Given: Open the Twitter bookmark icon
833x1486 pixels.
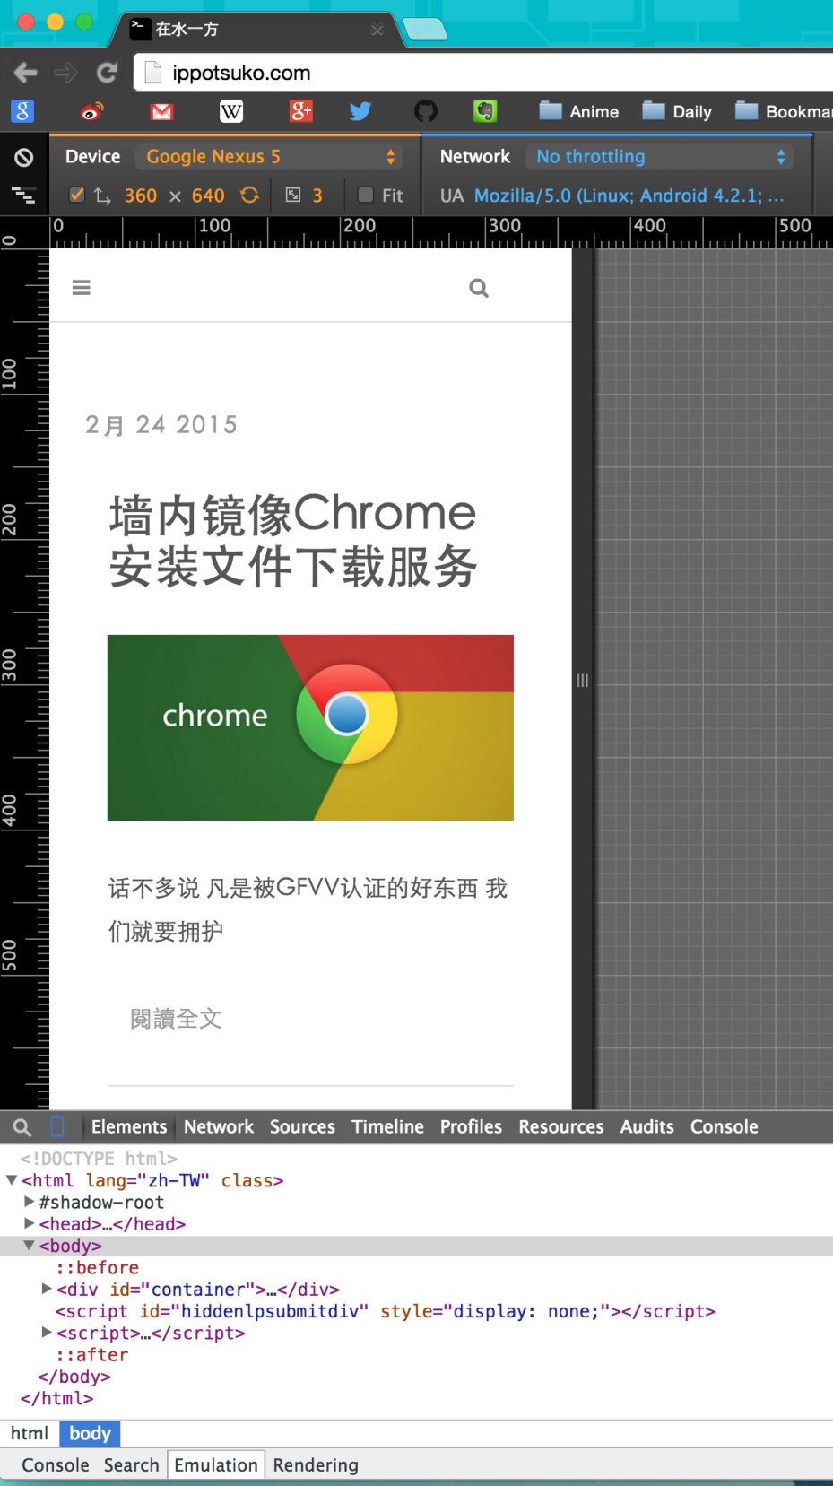Looking at the screenshot, I should [x=360, y=111].
